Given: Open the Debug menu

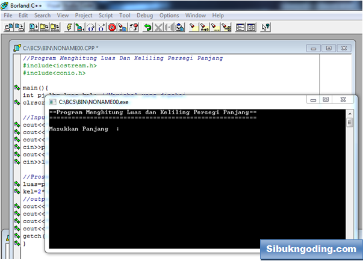Looking at the screenshot, I should (144, 16).
